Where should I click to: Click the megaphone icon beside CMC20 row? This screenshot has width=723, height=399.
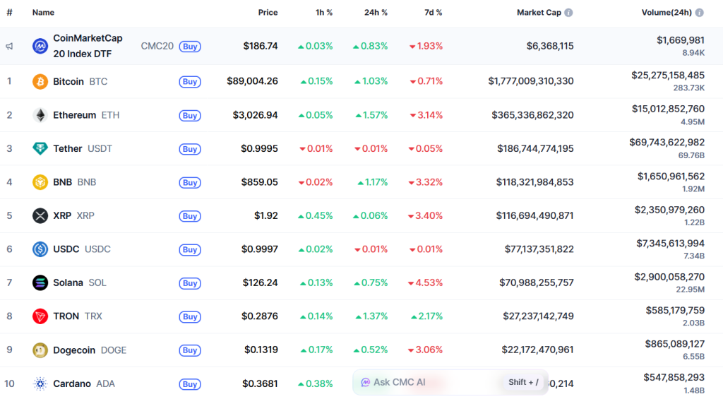click(9, 47)
